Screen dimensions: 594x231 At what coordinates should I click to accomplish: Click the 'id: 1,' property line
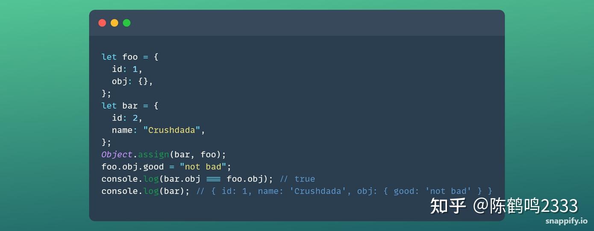[127, 69]
